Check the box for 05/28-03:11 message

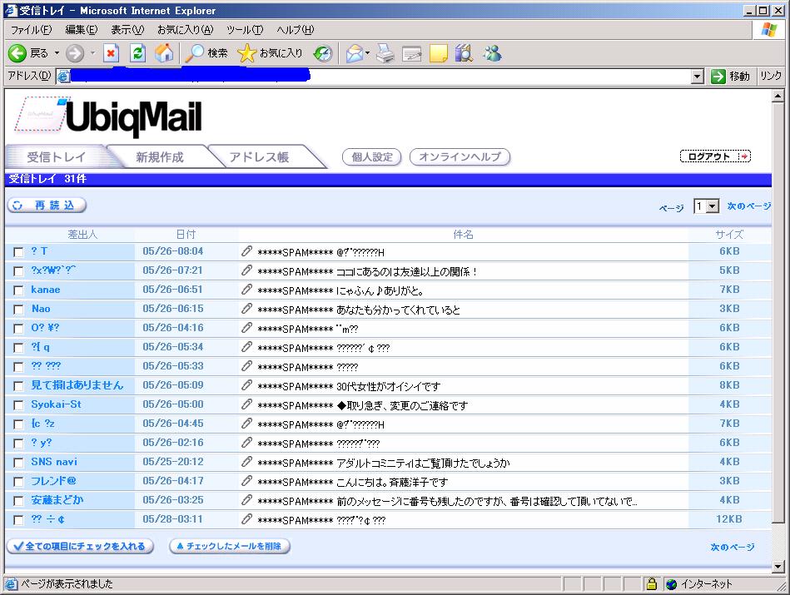coord(18,520)
